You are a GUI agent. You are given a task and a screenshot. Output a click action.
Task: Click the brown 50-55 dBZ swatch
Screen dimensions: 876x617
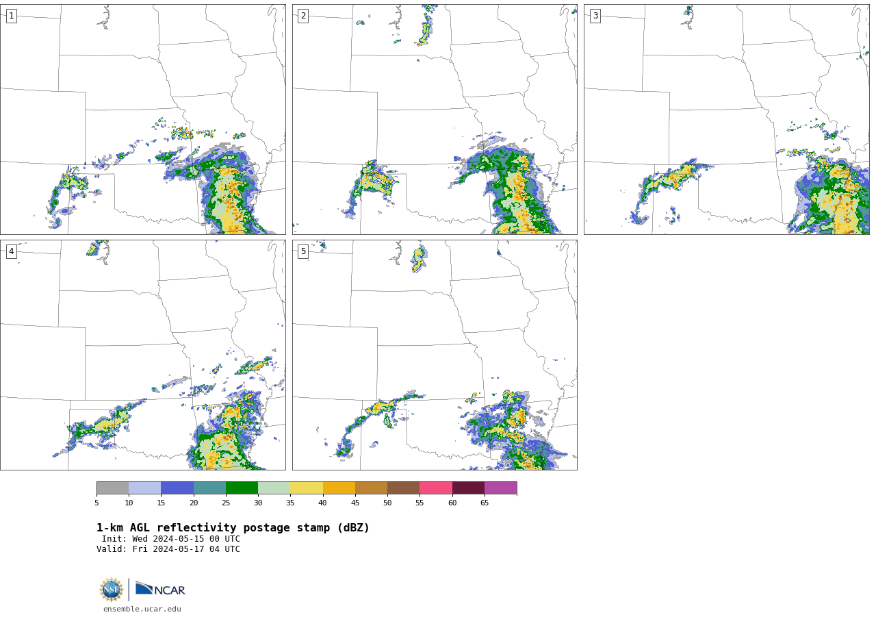[x=404, y=488]
